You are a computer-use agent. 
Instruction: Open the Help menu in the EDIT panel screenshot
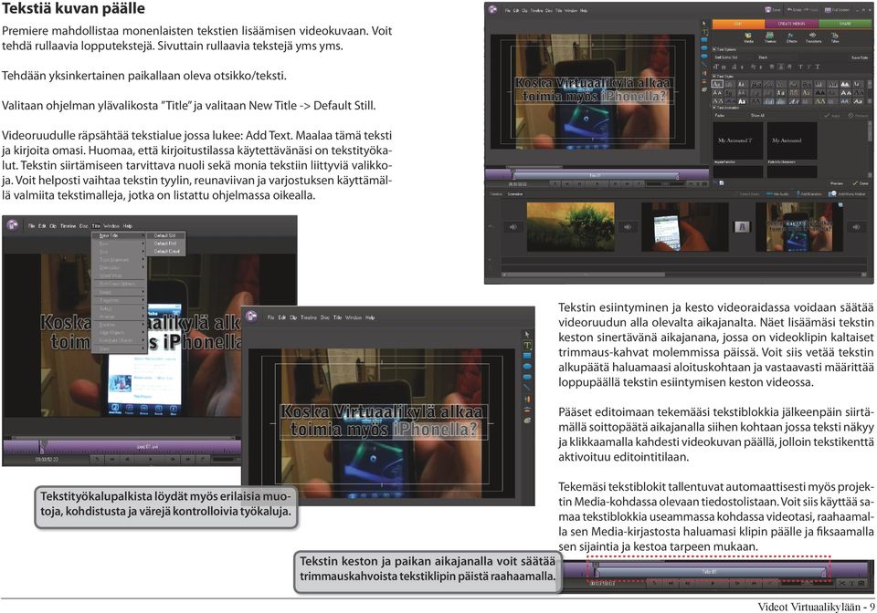(x=584, y=11)
